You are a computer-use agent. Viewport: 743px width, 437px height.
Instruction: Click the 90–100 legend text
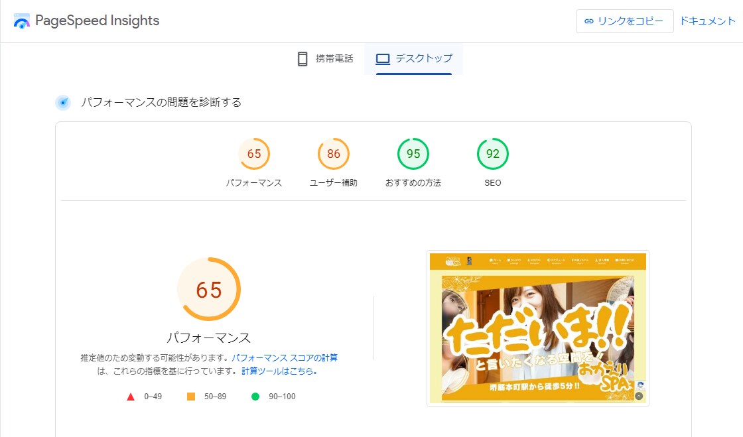(x=282, y=397)
